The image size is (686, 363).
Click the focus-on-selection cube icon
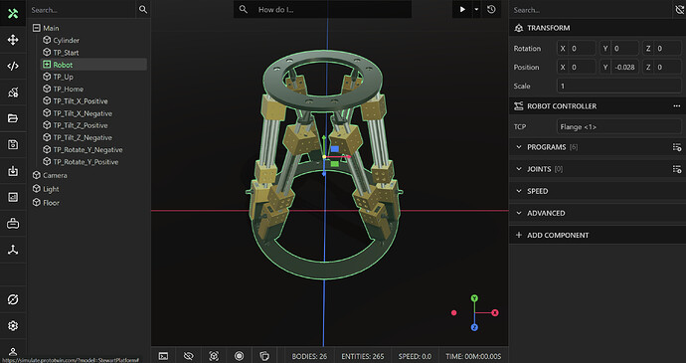pos(214,356)
